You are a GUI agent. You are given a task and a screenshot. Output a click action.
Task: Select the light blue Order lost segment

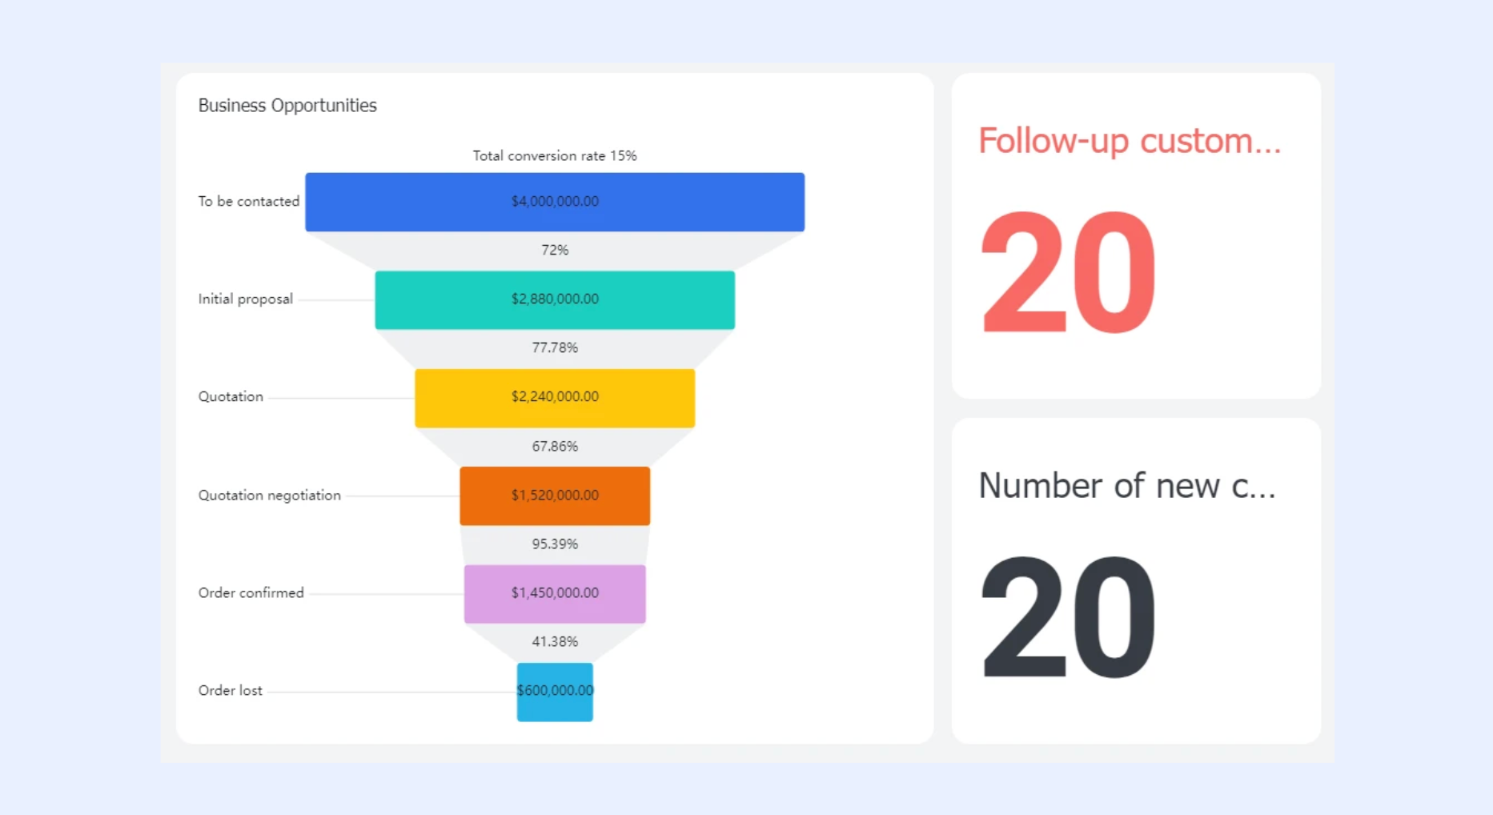click(555, 692)
